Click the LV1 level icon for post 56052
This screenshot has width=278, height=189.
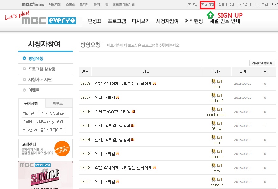pyautogui.click(x=217, y=165)
